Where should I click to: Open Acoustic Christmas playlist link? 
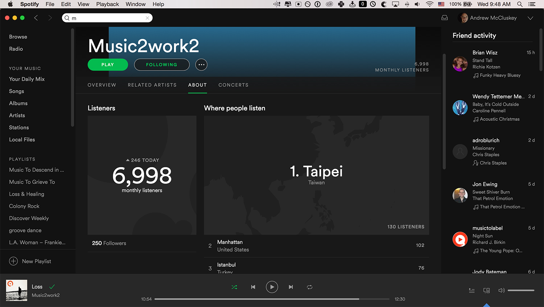[x=500, y=119]
